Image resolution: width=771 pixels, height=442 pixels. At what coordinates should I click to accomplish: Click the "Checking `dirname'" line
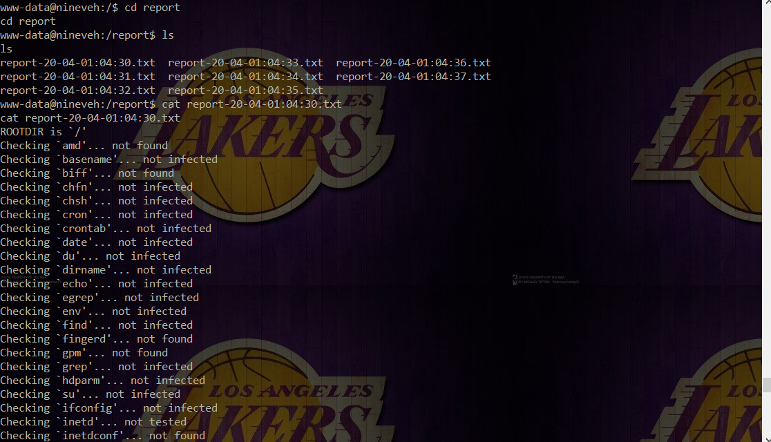(x=106, y=269)
